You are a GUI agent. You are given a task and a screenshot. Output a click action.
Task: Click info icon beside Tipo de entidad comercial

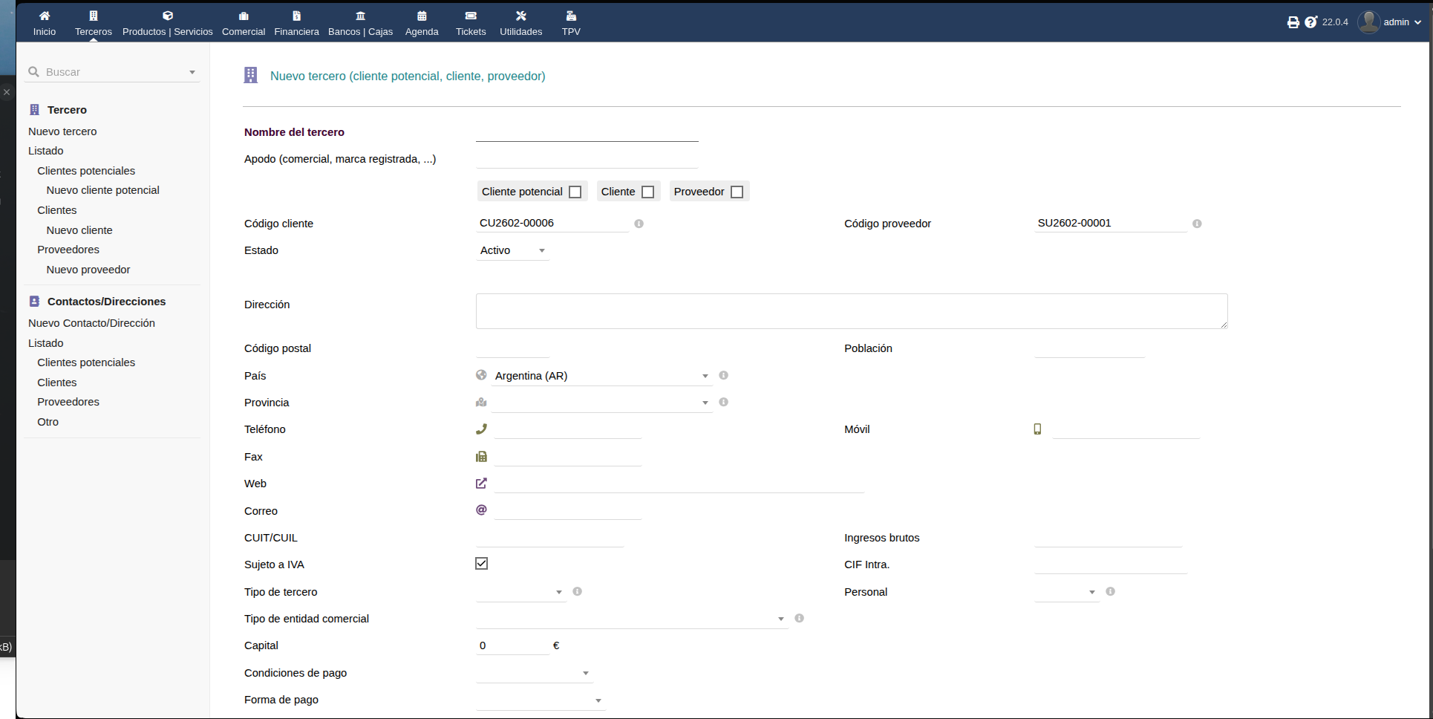(799, 619)
